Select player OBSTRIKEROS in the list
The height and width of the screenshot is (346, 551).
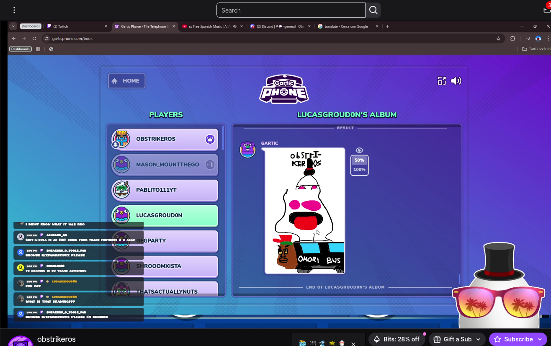coord(165,139)
